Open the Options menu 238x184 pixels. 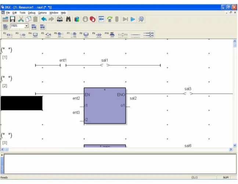(x=42, y=13)
